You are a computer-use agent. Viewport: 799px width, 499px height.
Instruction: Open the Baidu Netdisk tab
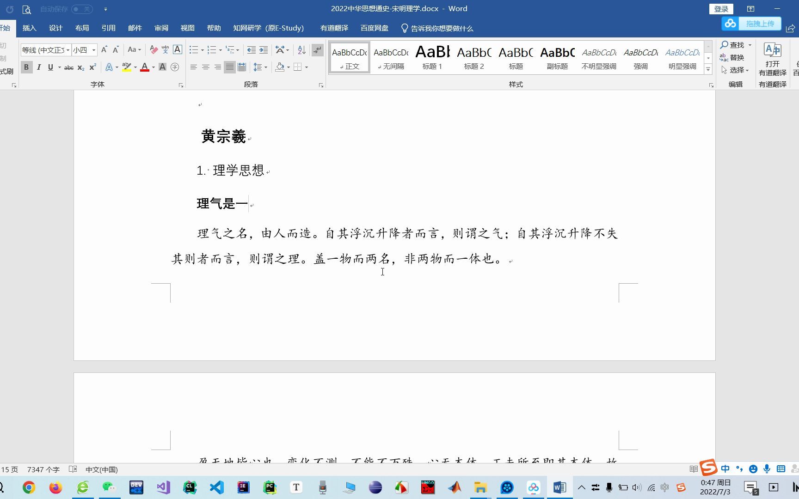[374, 28]
